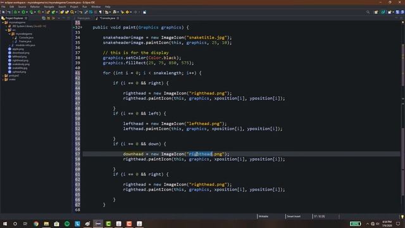Image resolution: width=405 pixels, height=228 pixels.
Task: Click the Coverage run toolbar icon
Action: pos(31,12)
